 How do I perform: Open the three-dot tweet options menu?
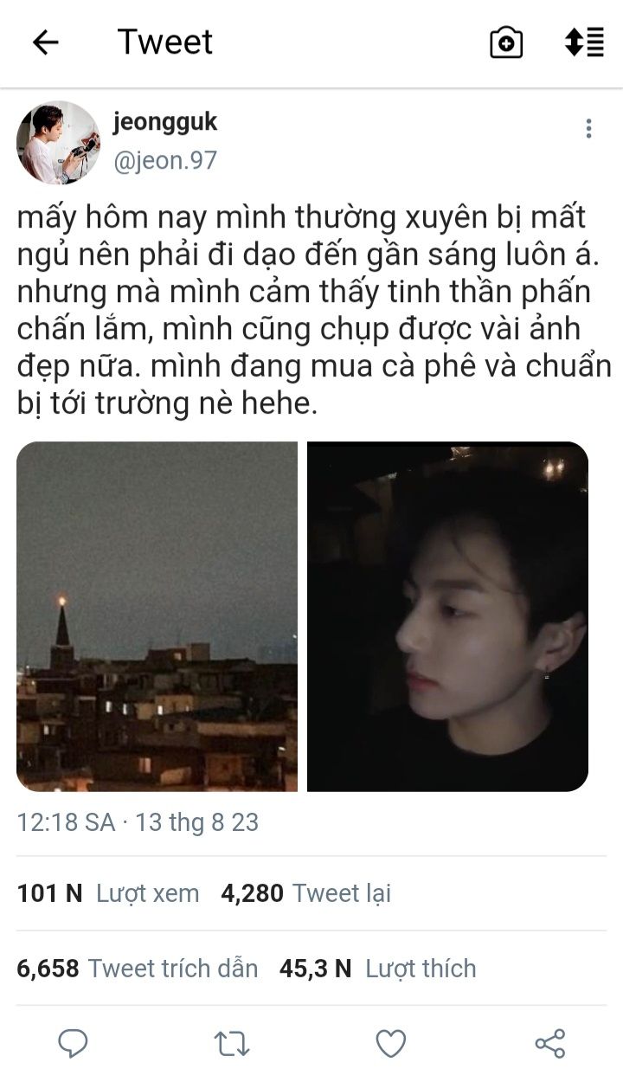588,129
